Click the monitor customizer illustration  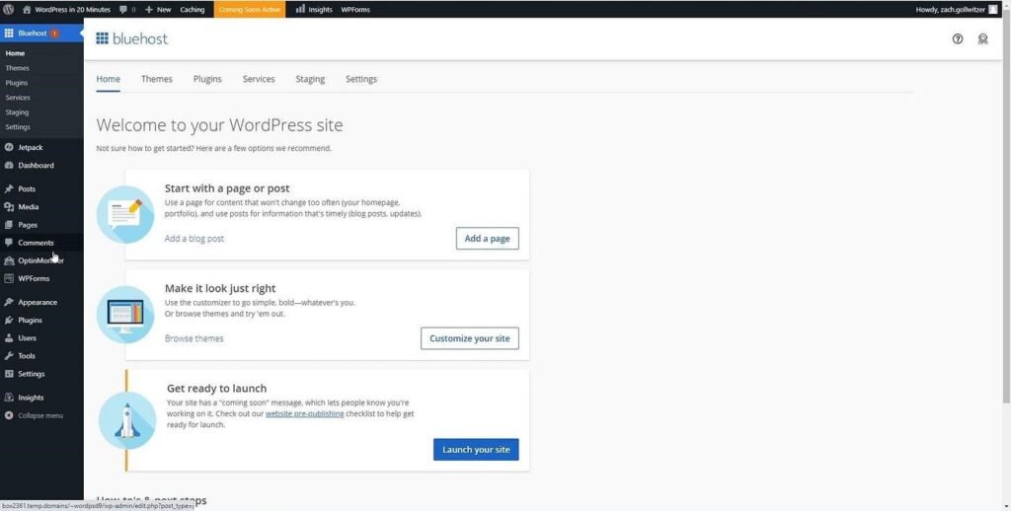point(125,315)
